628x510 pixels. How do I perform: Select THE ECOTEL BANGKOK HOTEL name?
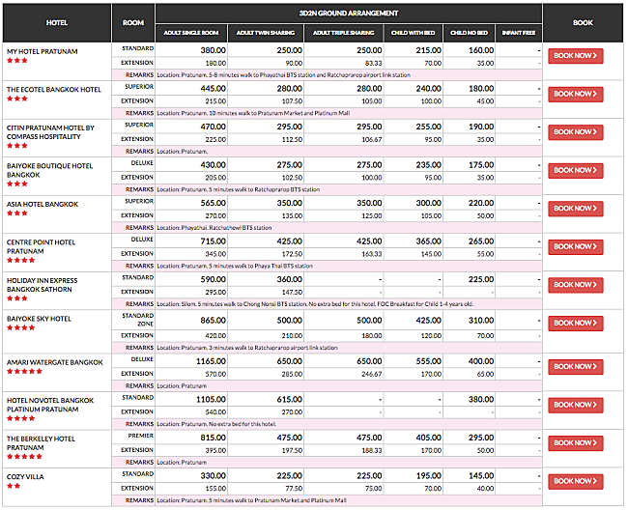54,90
